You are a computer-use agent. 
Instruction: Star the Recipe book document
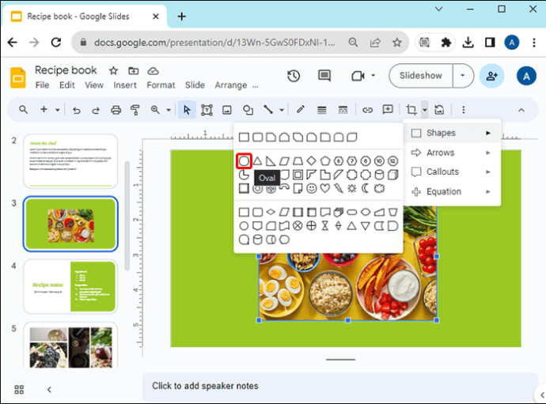click(113, 71)
